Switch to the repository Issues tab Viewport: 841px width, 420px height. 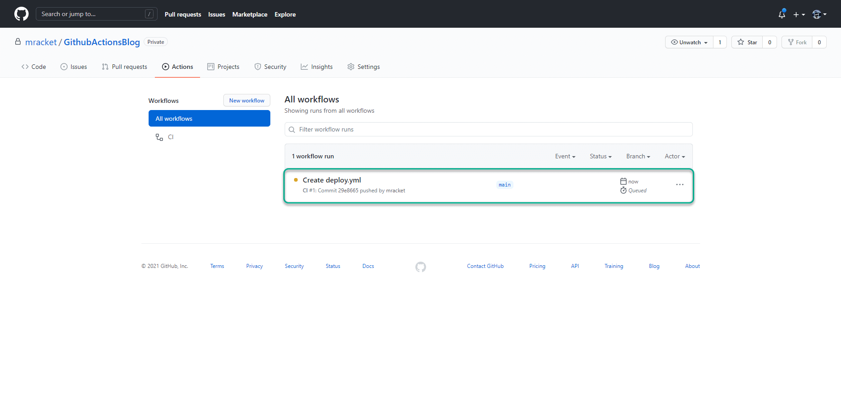(74, 67)
